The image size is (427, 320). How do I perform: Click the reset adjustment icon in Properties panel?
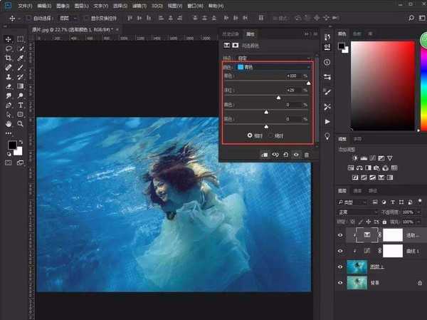pos(285,154)
